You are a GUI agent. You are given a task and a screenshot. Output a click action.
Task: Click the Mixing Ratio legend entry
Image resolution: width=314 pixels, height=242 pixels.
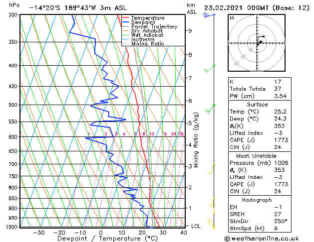143,44
